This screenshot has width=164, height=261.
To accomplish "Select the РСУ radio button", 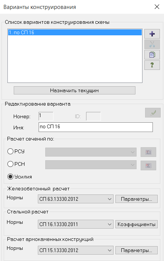I will point(10,151).
